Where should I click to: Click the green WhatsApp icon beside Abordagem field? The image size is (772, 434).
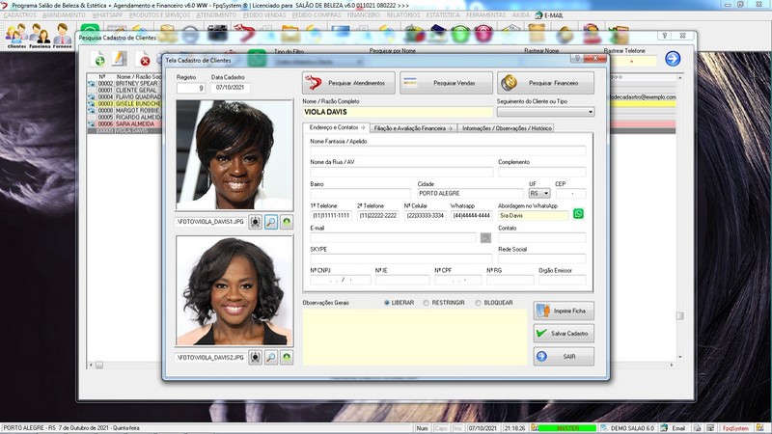[579, 214]
